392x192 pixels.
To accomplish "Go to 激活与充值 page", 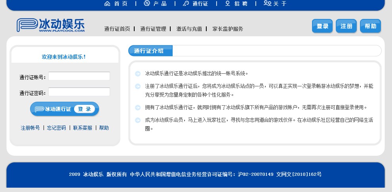I will pos(189,29).
